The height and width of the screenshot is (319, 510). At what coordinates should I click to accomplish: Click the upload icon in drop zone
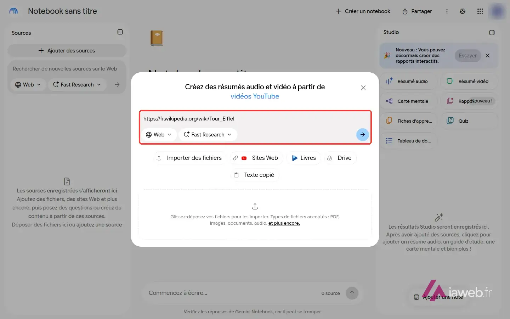[x=255, y=206]
